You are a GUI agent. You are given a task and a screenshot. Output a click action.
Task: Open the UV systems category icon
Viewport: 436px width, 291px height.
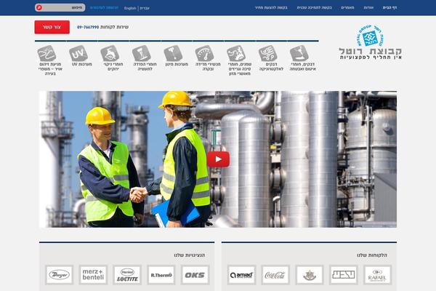click(78, 53)
